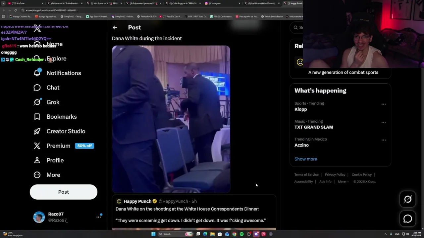Viewport: 424px width, 238px height.
Task: Open File Explorer from the taskbar
Action: [212, 234]
